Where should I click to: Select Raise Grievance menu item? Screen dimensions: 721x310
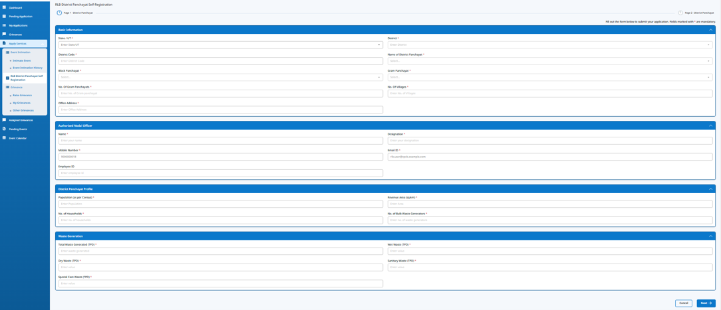point(22,95)
